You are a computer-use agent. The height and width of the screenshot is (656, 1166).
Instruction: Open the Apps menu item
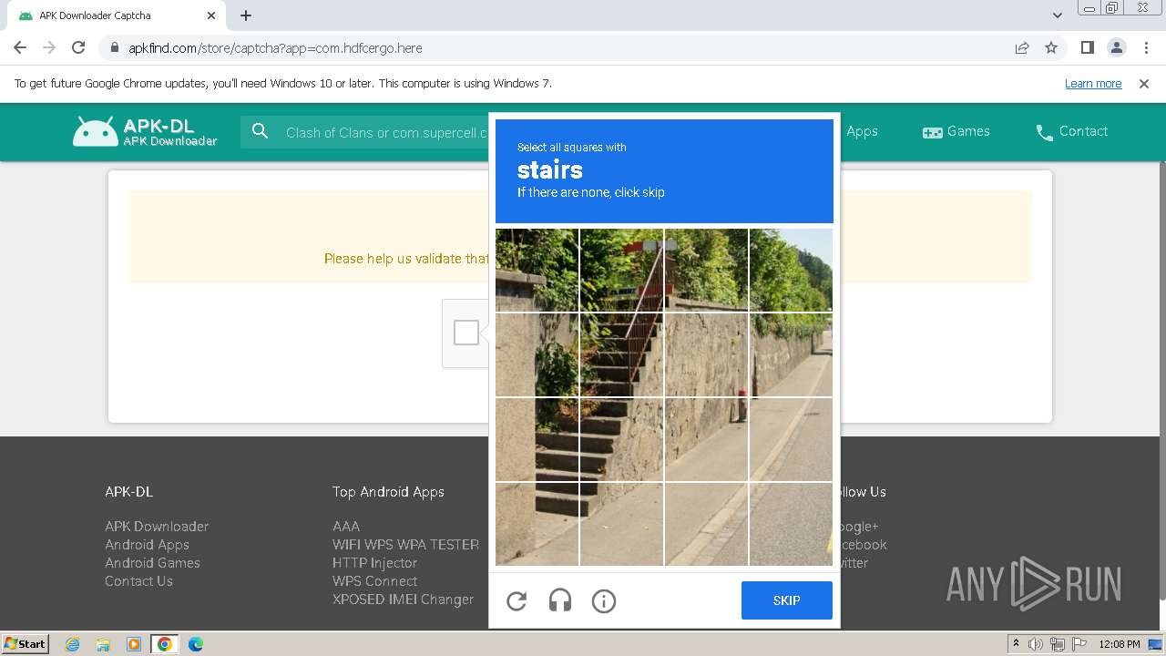pyautogui.click(x=862, y=131)
